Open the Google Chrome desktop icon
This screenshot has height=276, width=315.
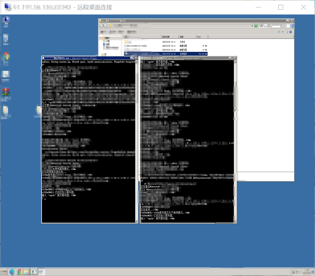(x=6, y=56)
